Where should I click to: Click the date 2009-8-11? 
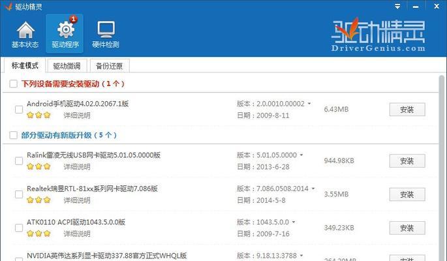pyautogui.click(x=273, y=115)
